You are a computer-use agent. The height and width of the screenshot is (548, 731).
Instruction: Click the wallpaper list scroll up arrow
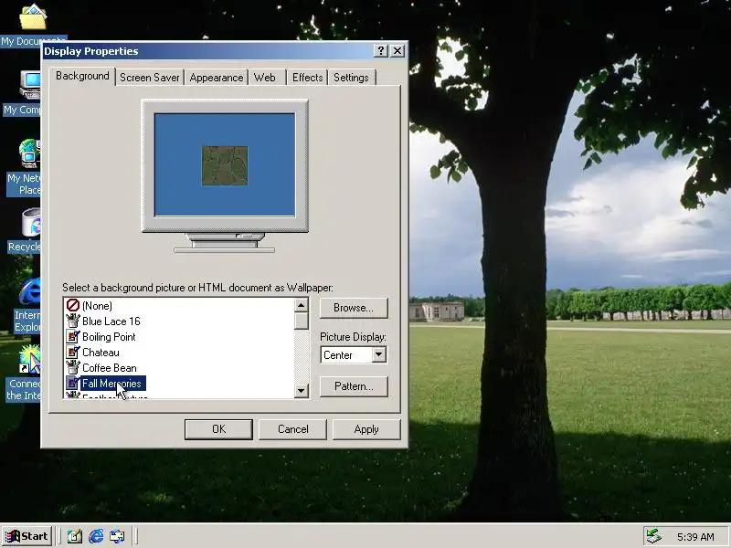click(x=302, y=305)
